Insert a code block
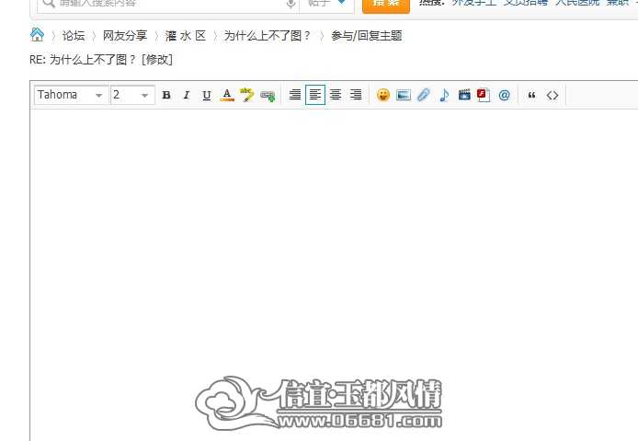The height and width of the screenshot is (441, 638). (x=553, y=95)
